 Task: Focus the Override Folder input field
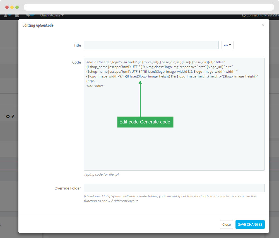(174, 188)
